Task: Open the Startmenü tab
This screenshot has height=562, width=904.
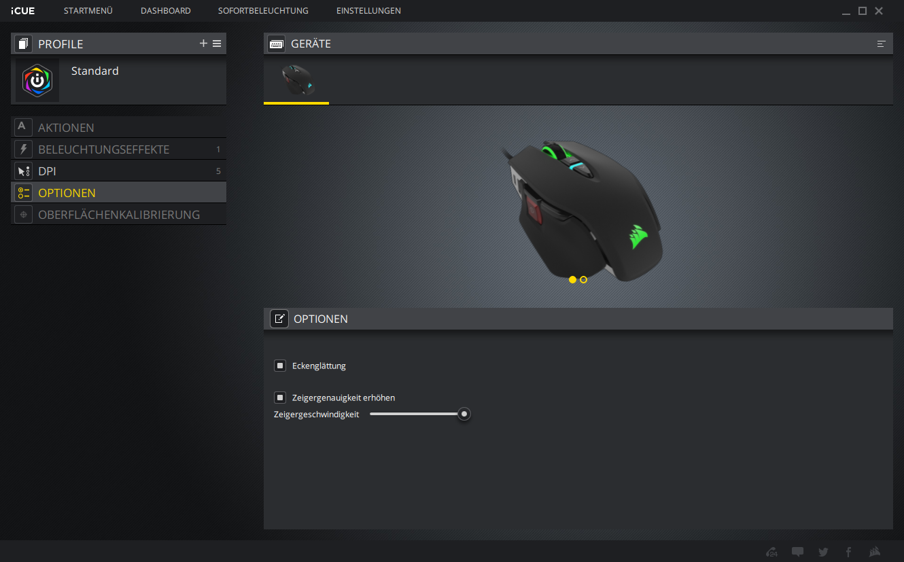Action: [88, 11]
